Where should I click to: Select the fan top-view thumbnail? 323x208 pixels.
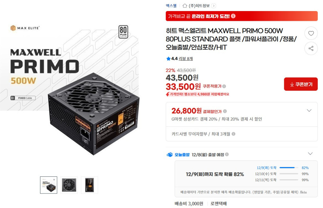[69, 185]
